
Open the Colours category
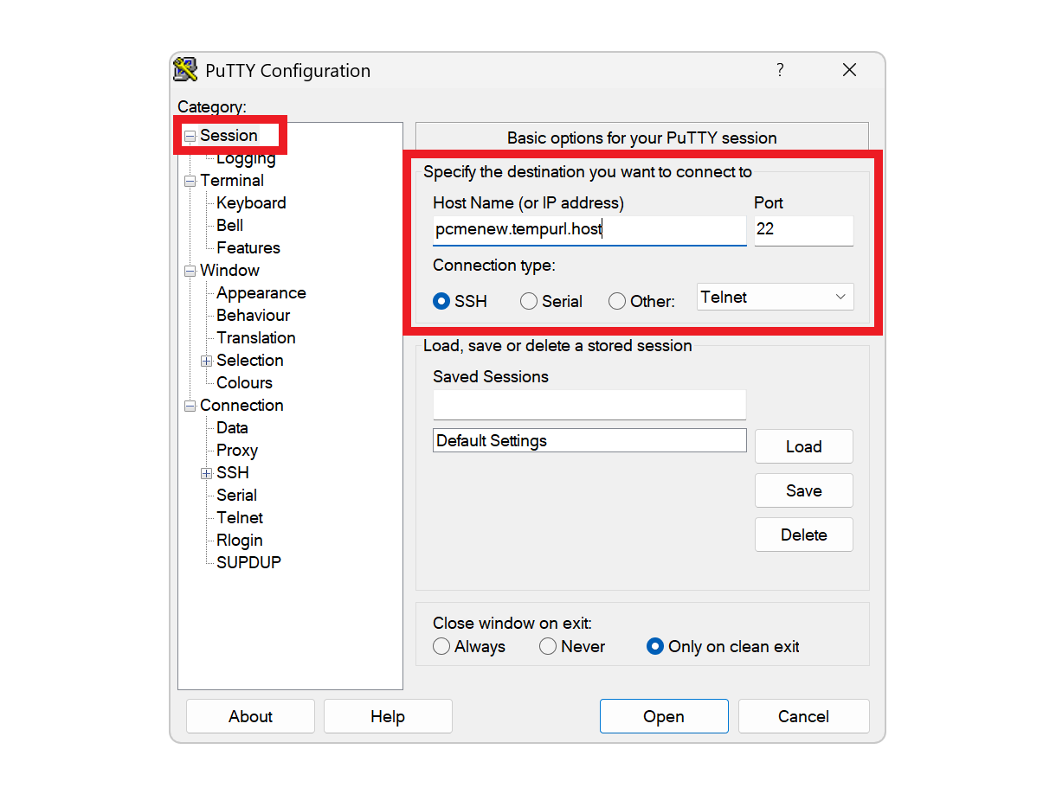[x=244, y=382]
